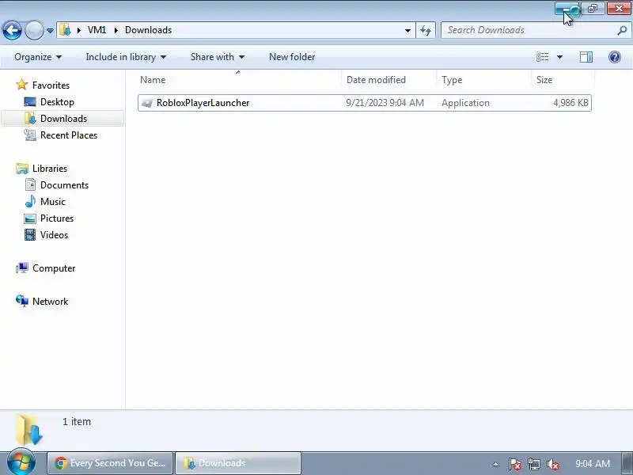Click the folder icon in the address bar

click(x=65, y=30)
